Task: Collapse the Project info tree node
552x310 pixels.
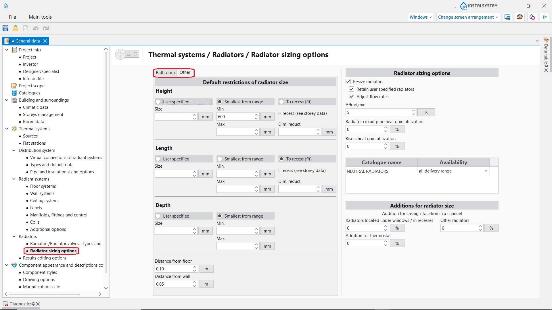Action: pos(7,50)
